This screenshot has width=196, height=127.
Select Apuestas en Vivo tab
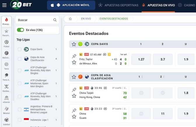[x=158, y=5]
